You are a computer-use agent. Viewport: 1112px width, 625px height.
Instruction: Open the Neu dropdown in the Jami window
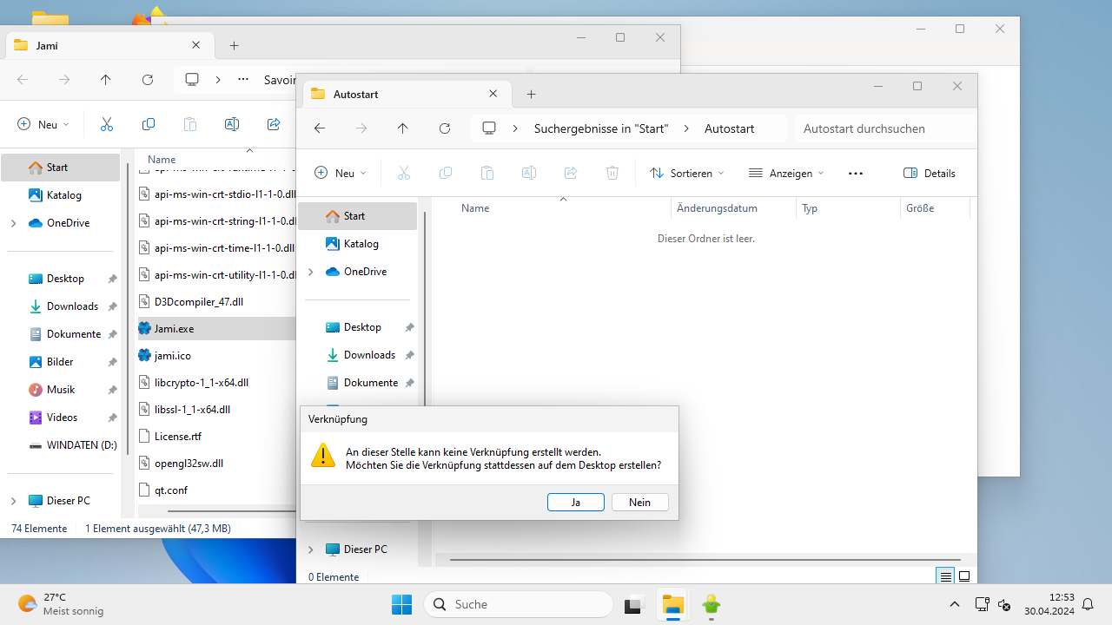point(43,124)
